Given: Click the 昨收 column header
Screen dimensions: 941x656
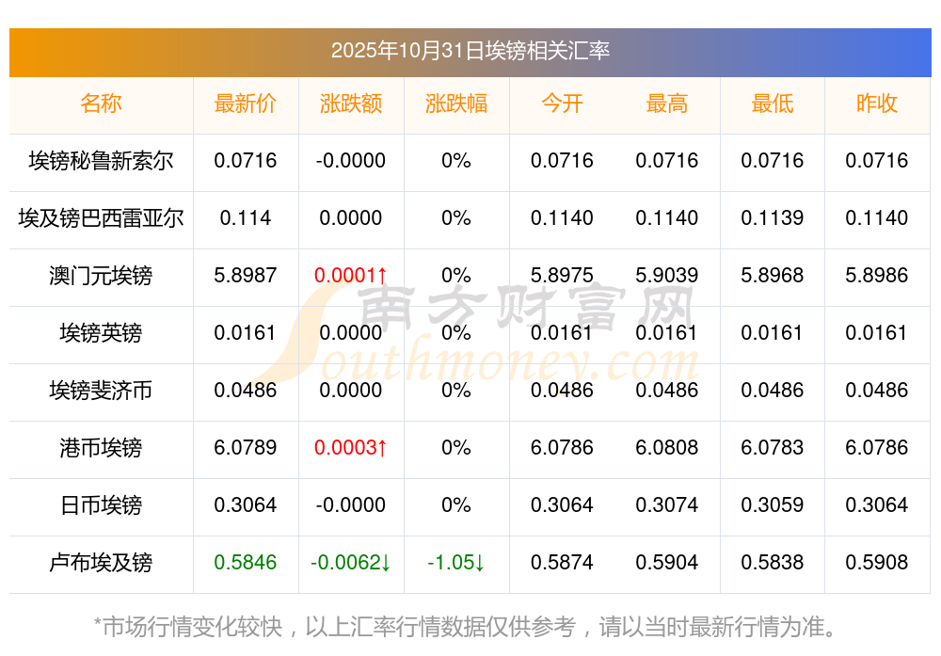Looking at the screenshot, I should click(877, 104).
